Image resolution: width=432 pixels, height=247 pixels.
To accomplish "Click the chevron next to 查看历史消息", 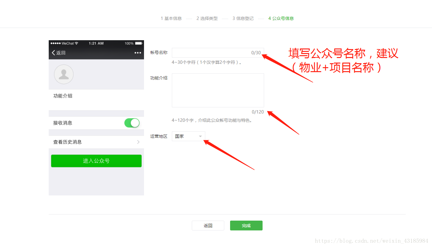I will coord(138,142).
